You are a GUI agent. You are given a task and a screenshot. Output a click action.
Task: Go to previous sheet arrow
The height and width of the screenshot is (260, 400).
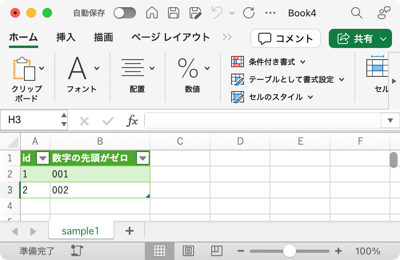[x=15, y=232]
